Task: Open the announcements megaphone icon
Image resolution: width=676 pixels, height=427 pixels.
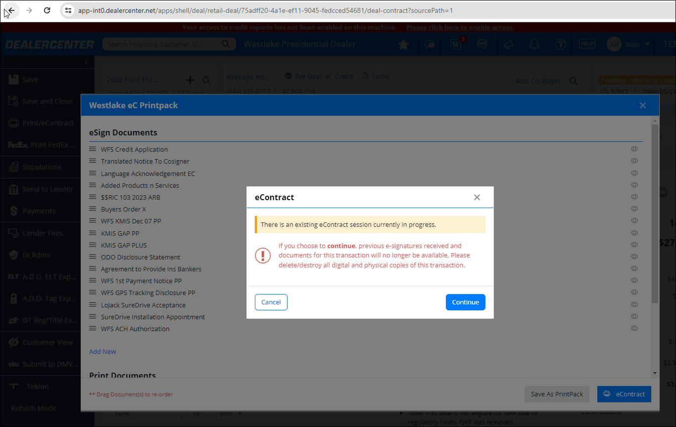Action: click(x=508, y=44)
